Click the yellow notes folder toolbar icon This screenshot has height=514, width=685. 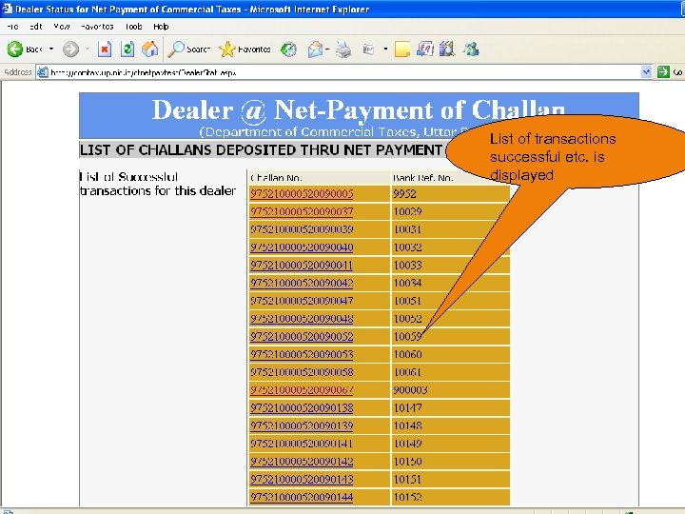401,49
